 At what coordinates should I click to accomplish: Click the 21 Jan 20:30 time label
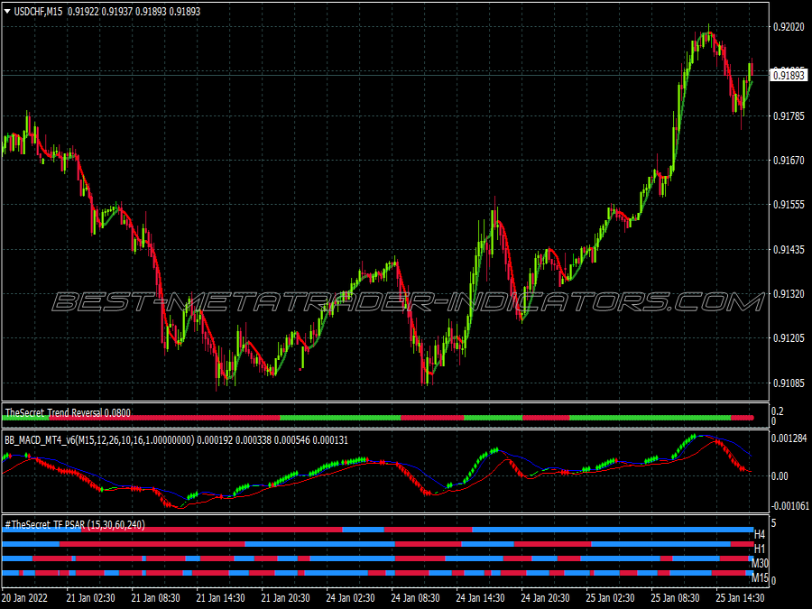tap(285, 597)
